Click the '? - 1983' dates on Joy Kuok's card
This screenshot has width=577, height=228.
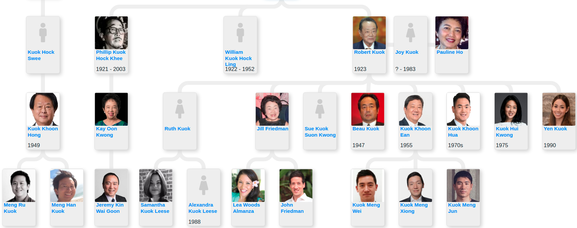[x=405, y=69]
